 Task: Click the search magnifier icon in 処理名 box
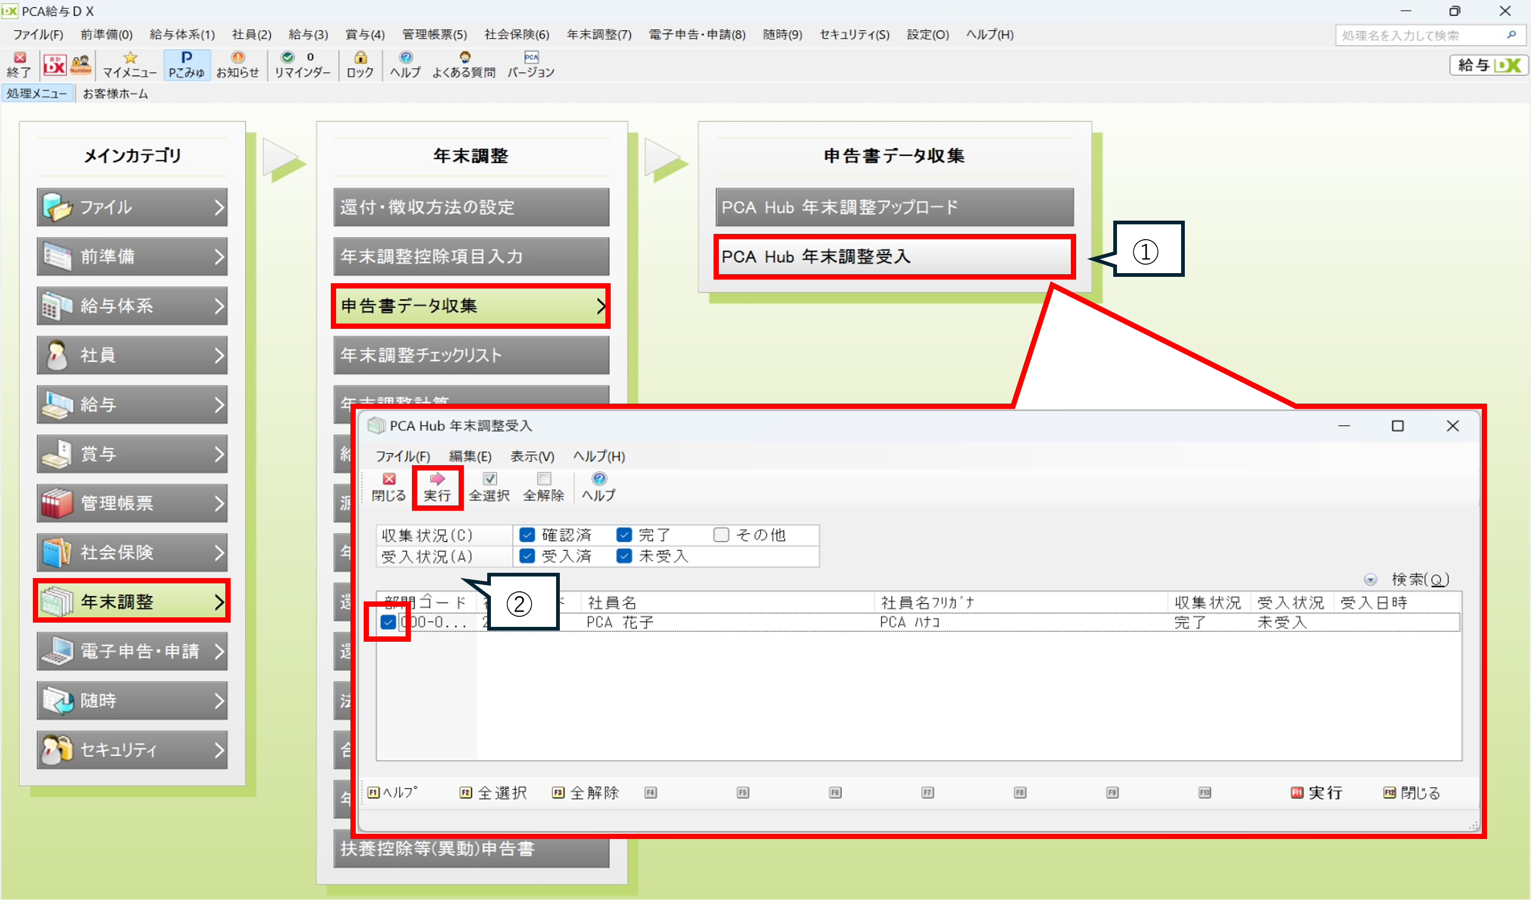click(x=1511, y=35)
